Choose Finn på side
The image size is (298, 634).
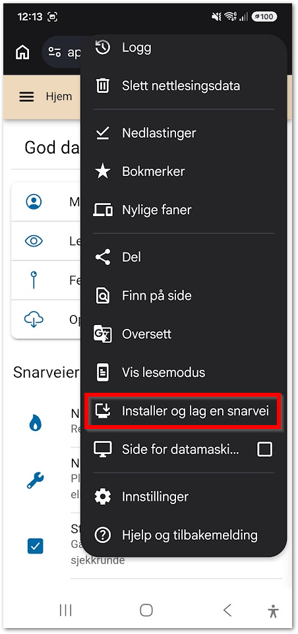[x=184, y=295]
